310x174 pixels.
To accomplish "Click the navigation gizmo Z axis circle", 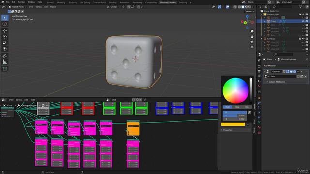I will [x=248, y=17].
